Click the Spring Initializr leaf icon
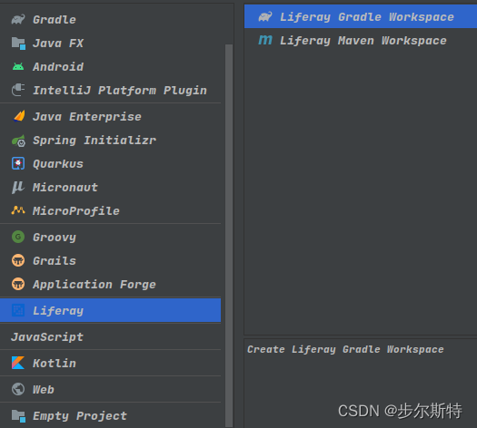The height and width of the screenshot is (428, 477). point(18,141)
